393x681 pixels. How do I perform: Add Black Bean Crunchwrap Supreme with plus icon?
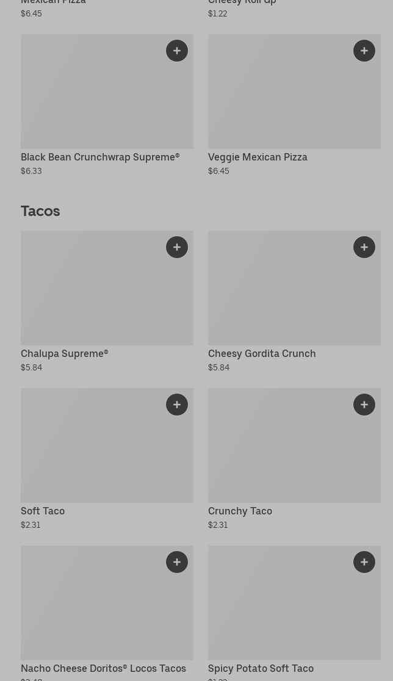coord(177,51)
